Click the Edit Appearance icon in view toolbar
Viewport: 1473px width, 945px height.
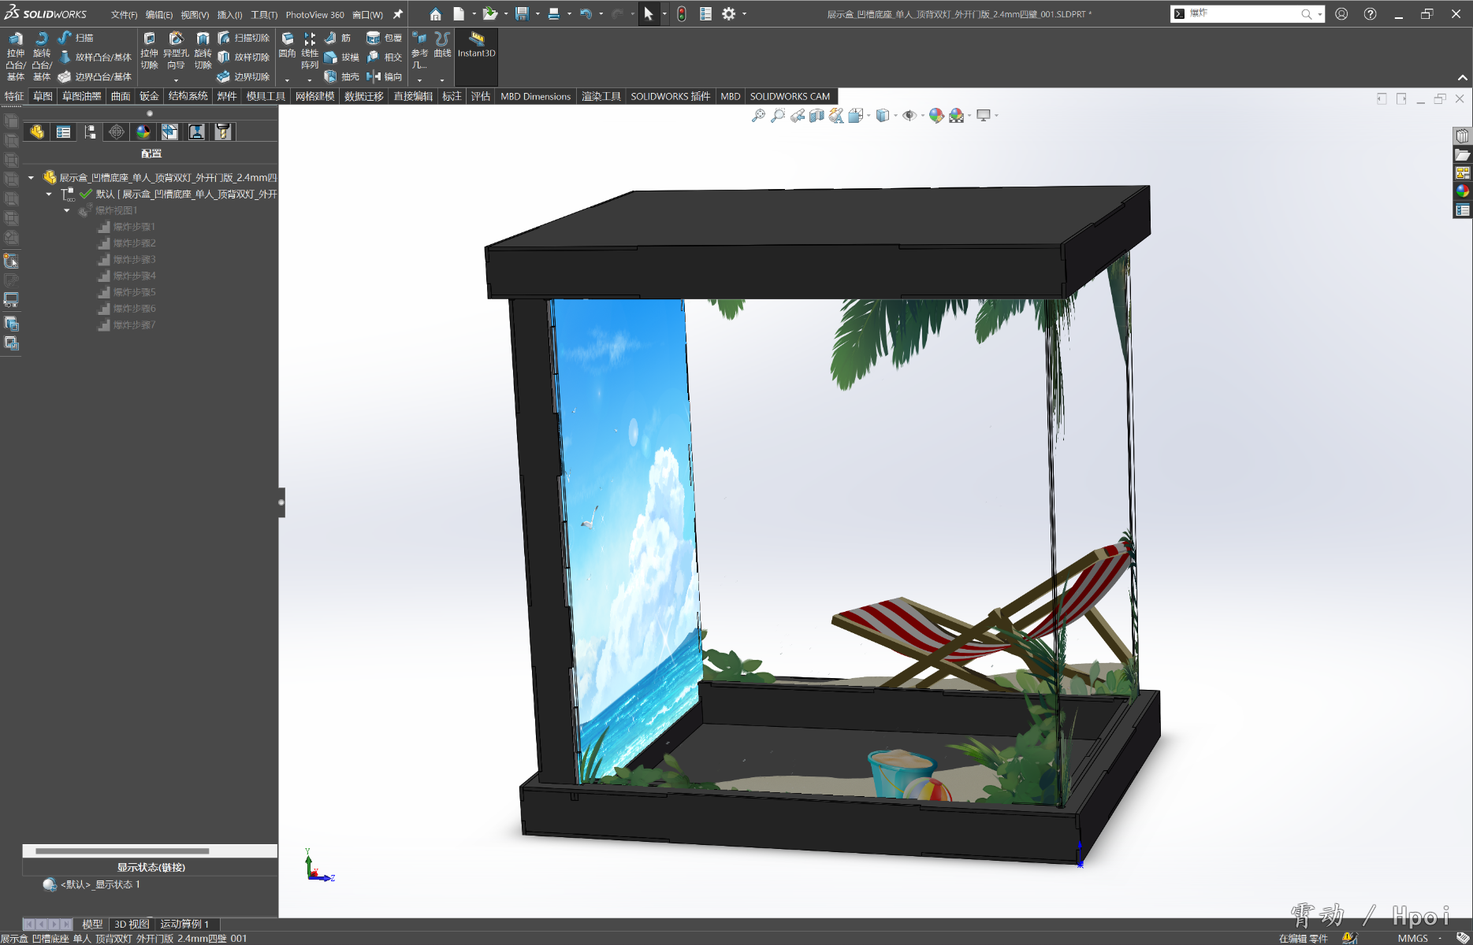click(x=936, y=116)
